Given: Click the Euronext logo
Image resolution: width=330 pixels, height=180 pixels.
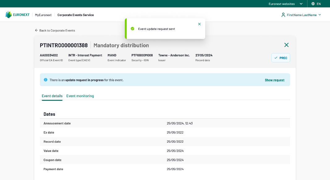Looking at the screenshot, I should (18, 15).
